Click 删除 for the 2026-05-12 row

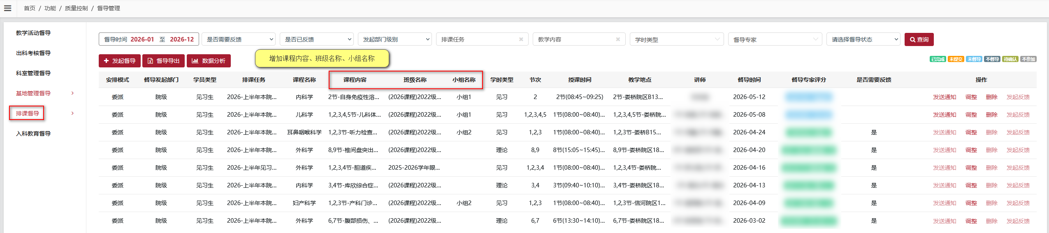[992, 97]
